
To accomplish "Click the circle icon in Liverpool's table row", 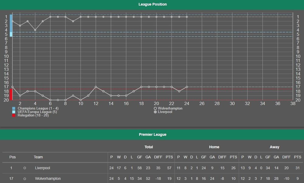I will pyautogui.click(x=25, y=168).
